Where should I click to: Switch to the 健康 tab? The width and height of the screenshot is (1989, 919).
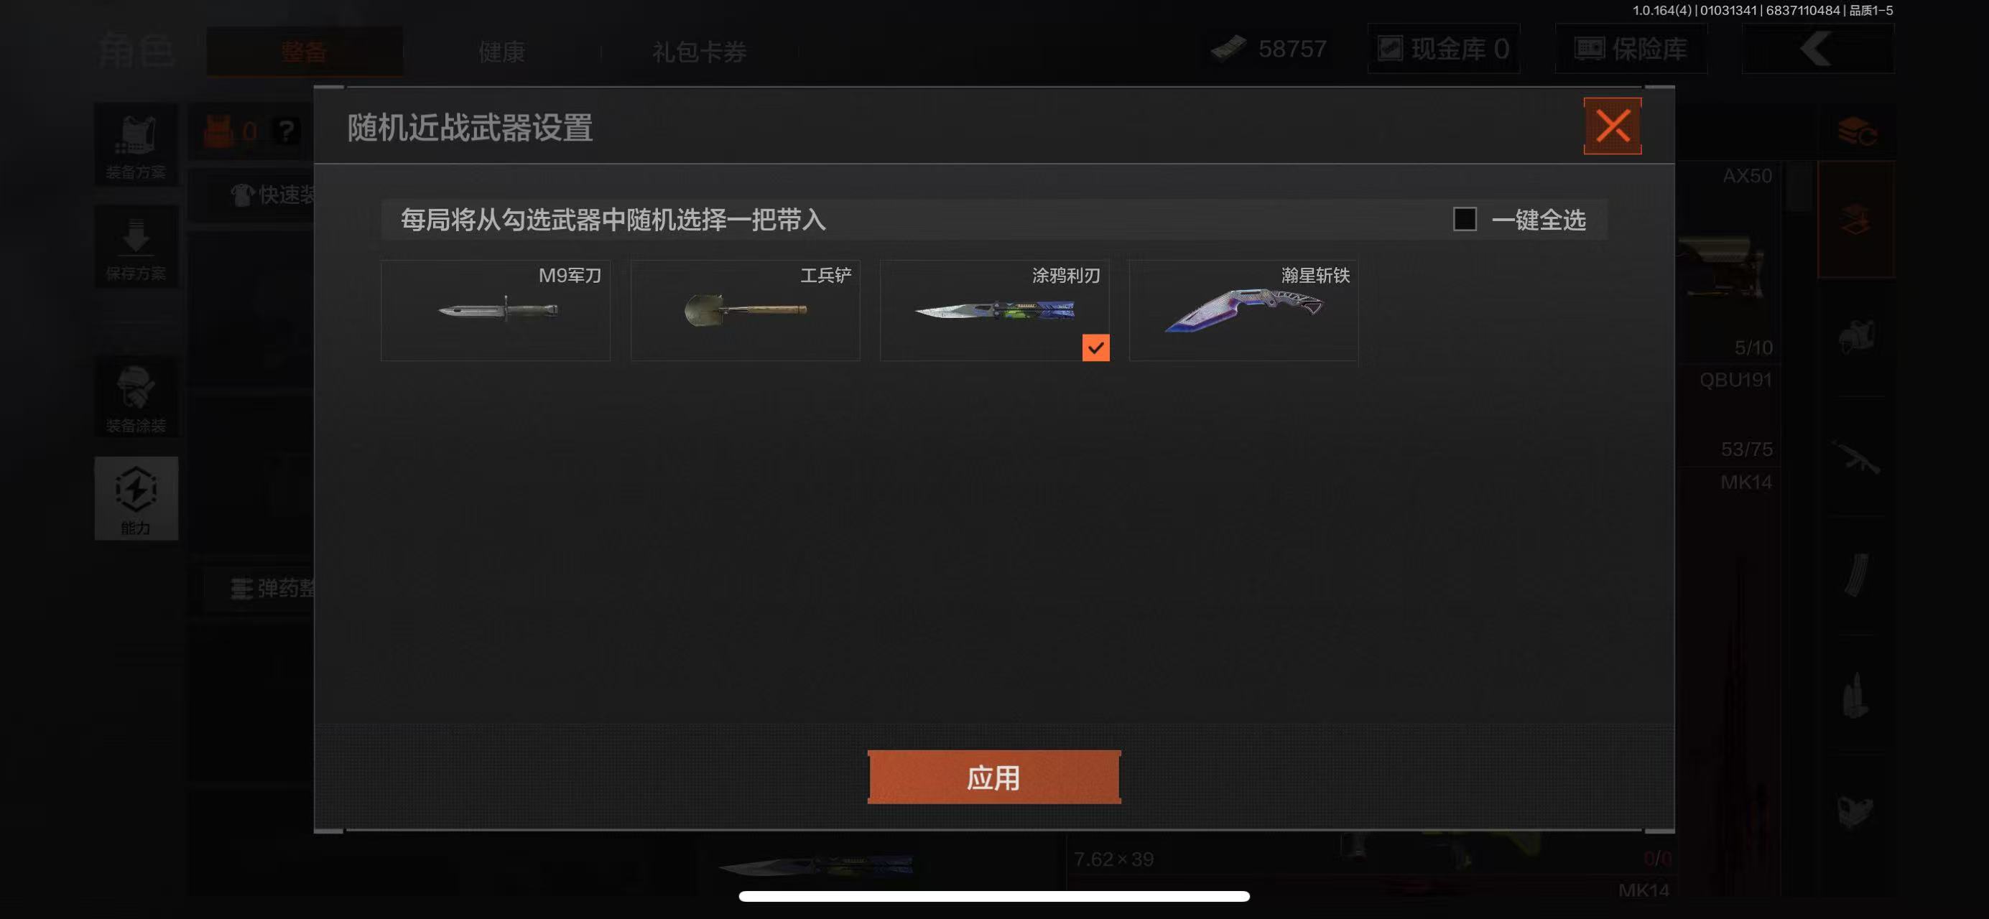pos(501,52)
